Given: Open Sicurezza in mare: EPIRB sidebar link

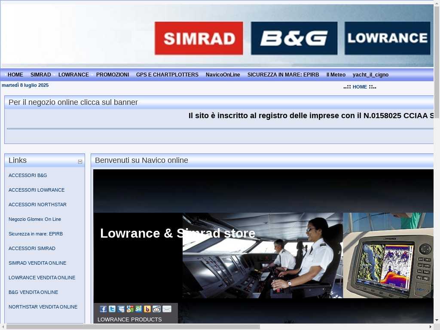Looking at the screenshot, I should [36, 234].
